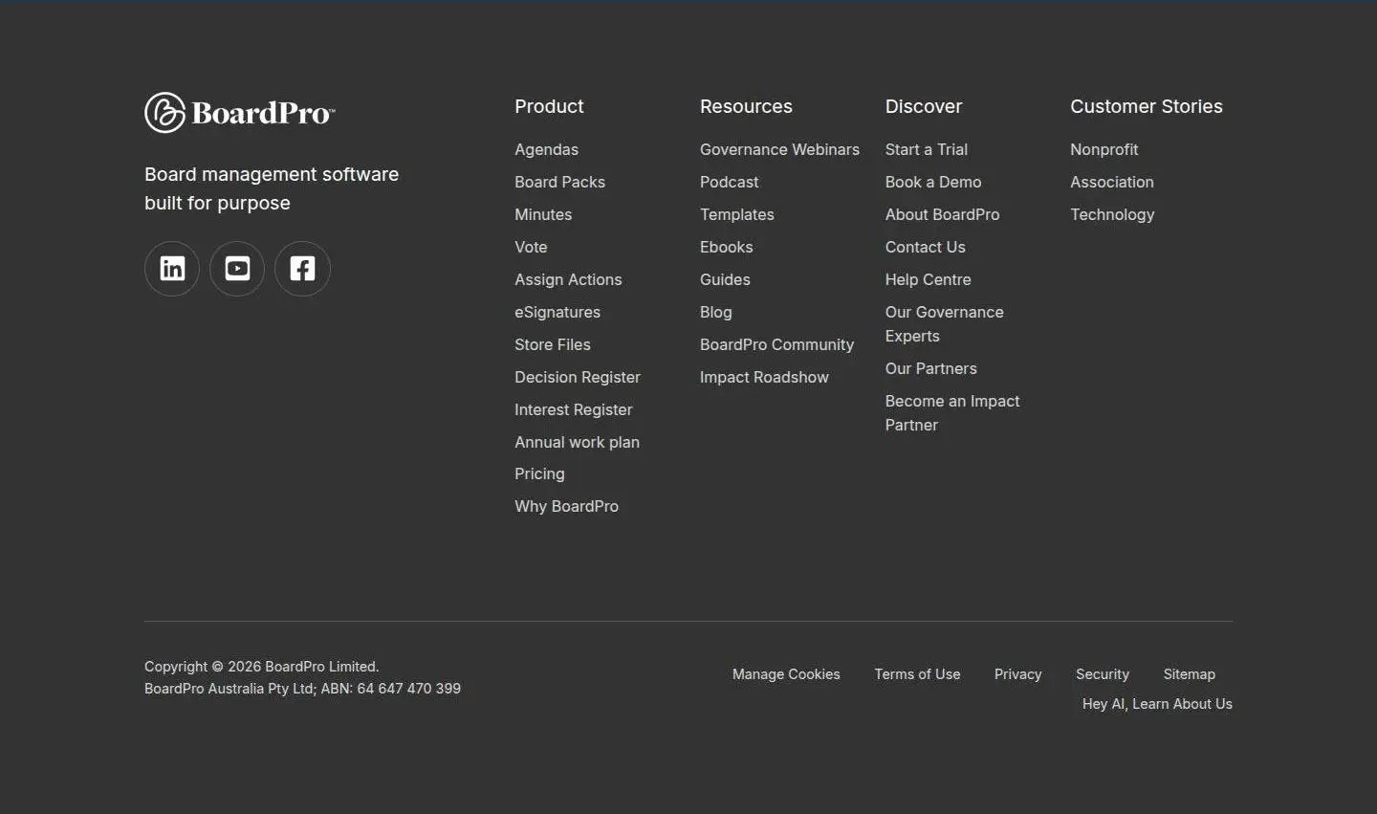Viewport: 1377px width, 814px height.
Task: Select the Vote product link
Action: (531, 247)
